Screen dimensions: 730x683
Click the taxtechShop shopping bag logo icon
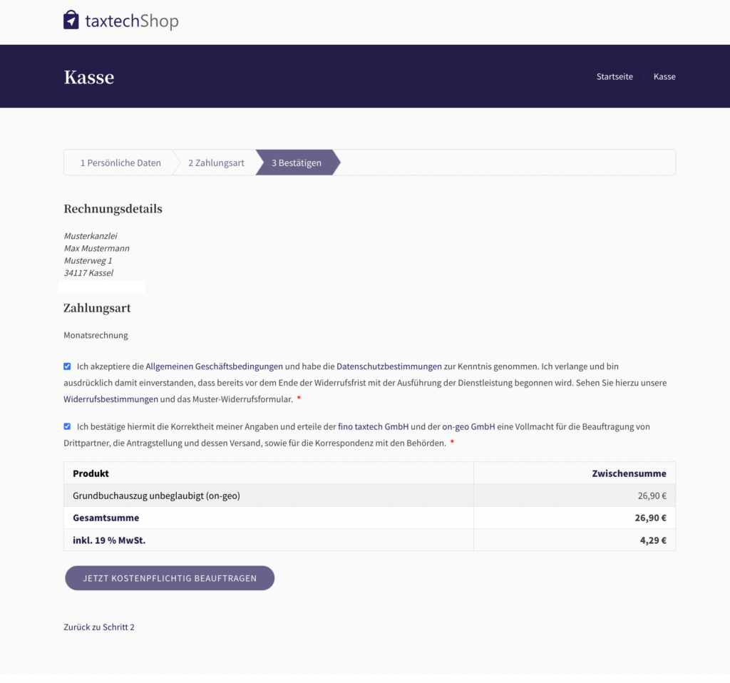click(71, 20)
